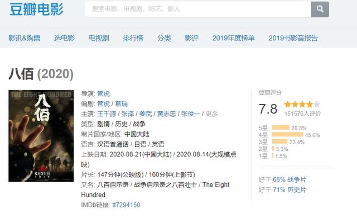Open actor 张俊一 profile
357x218 pixels.
click(x=191, y=114)
